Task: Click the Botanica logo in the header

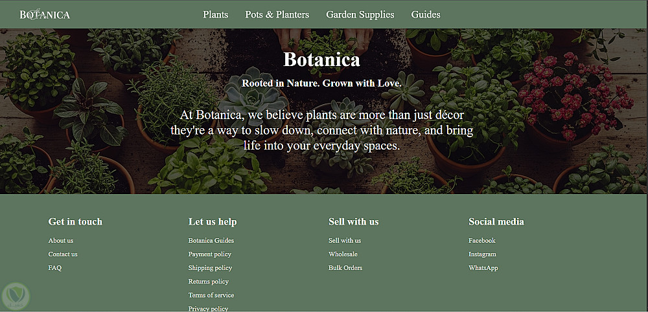Action: click(x=45, y=14)
